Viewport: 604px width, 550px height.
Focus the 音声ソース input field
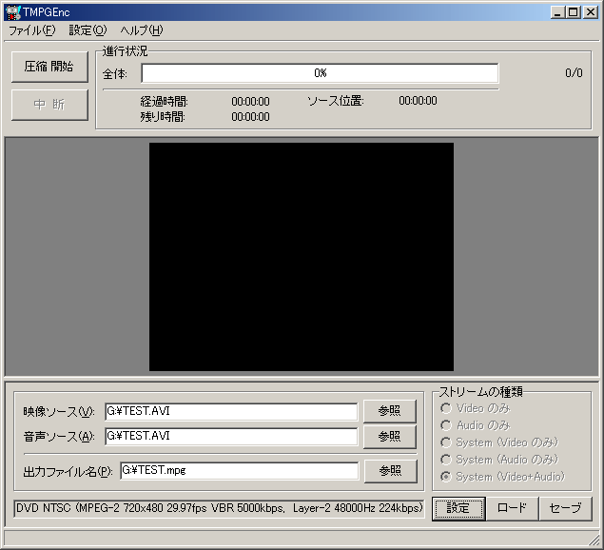tap(231, 437)
